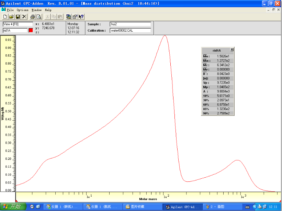Switch to 2 - 画图 taskbar window
The width and height of the screenshot is (282, 211).
point(222,207)
